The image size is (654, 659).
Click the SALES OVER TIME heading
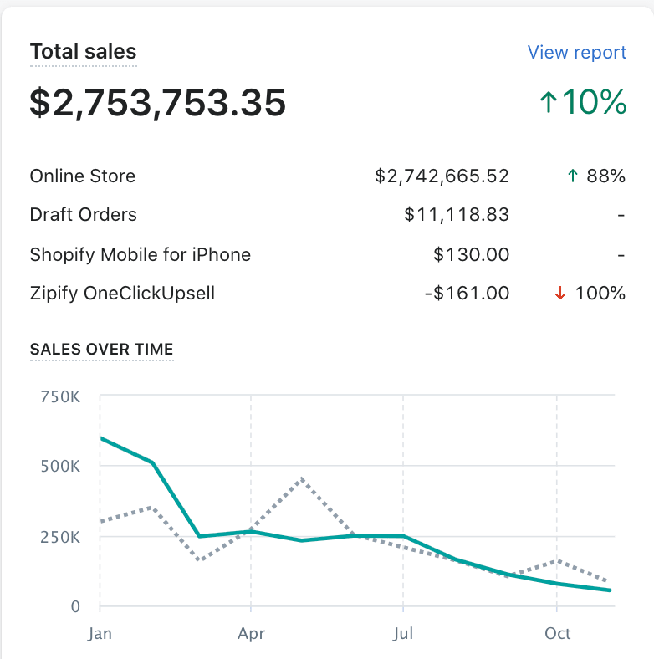point(101,349)
